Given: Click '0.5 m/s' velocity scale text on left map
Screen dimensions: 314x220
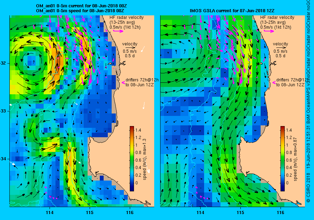Looking at the screenshot, I should tap(130, 51).
